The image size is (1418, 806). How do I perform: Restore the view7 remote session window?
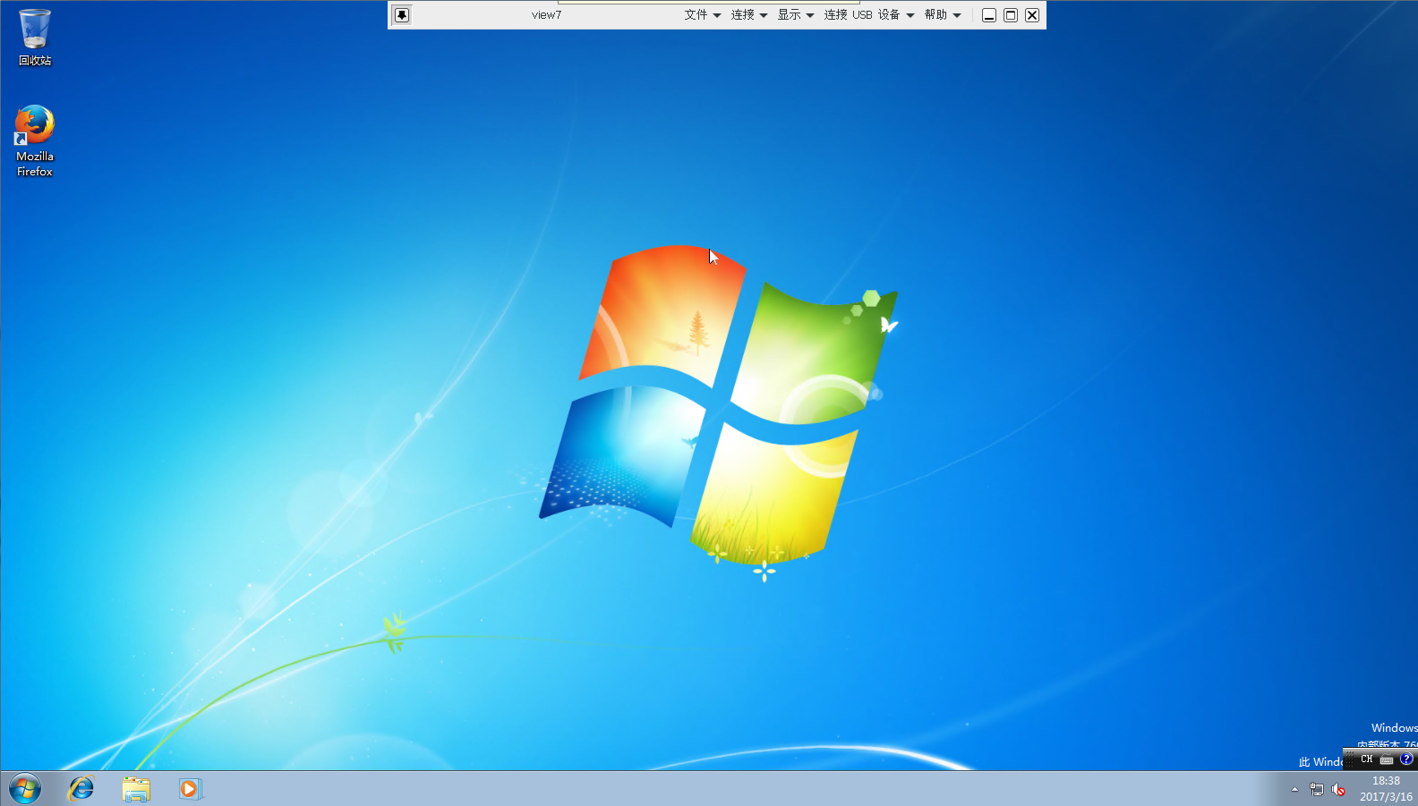click(1011, 15)
